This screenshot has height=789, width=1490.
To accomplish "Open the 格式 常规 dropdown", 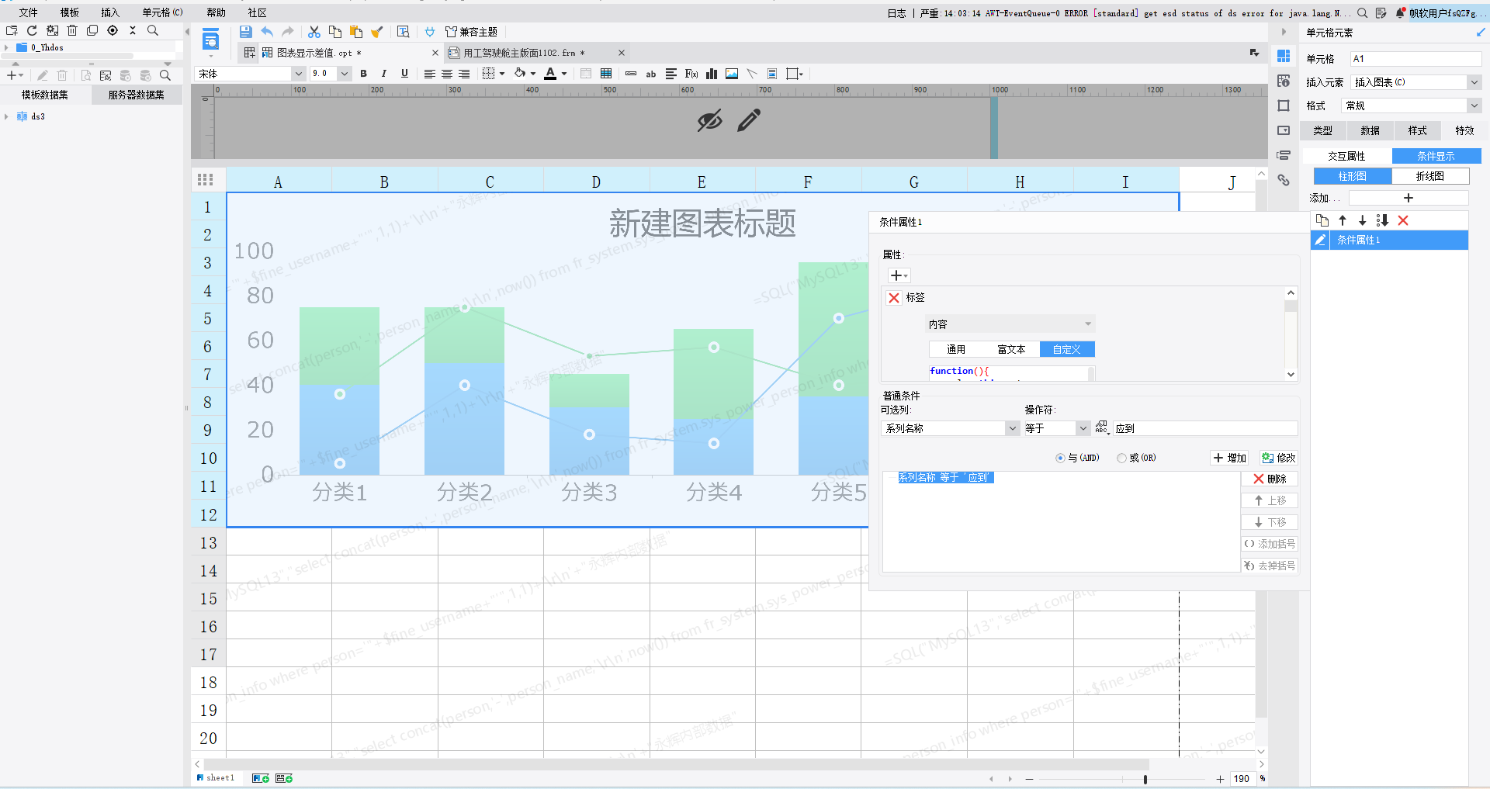I will pos(1474,106).
